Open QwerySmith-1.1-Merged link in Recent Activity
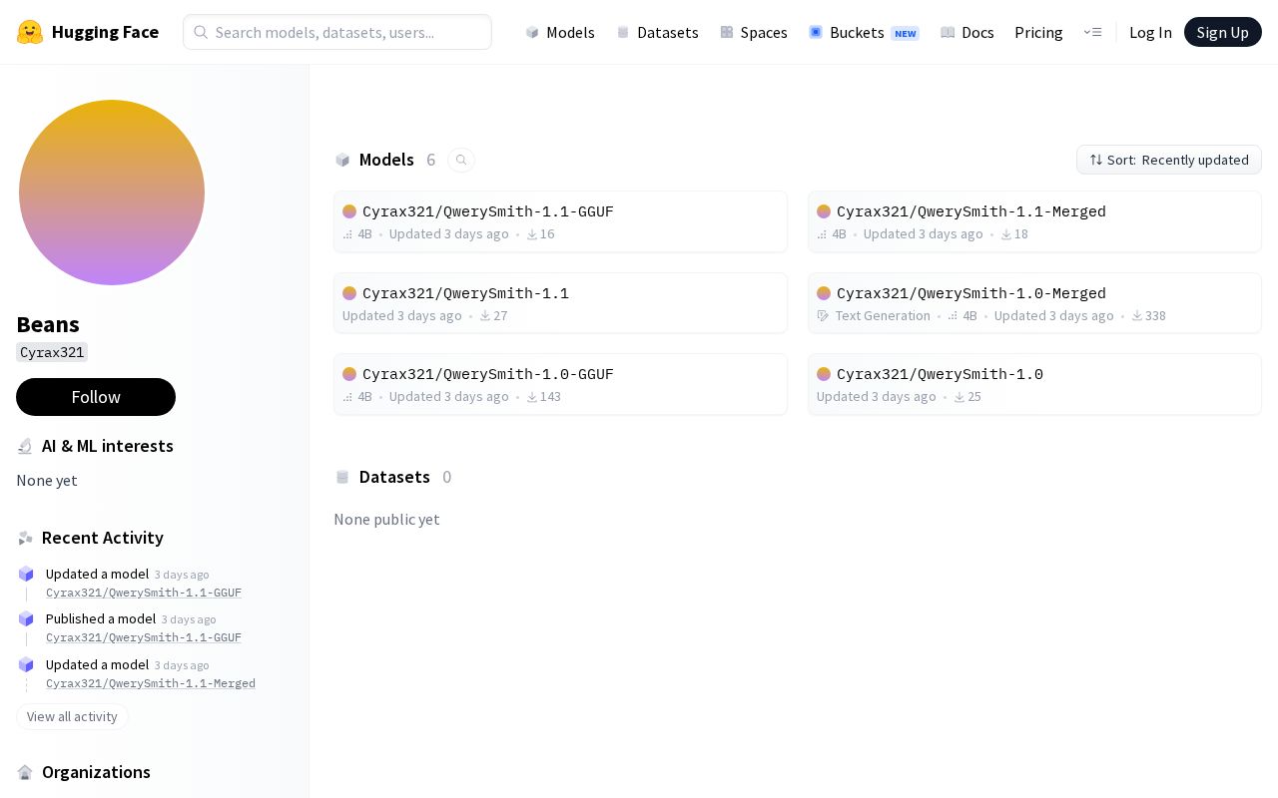1278x798 pixels. click(151, 683)
